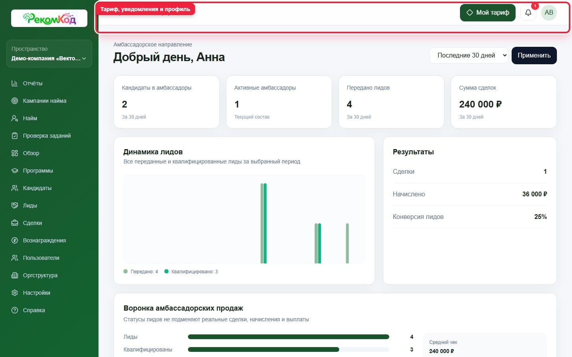
Task: Open the Найм section
Action: (x=49, y=118)
